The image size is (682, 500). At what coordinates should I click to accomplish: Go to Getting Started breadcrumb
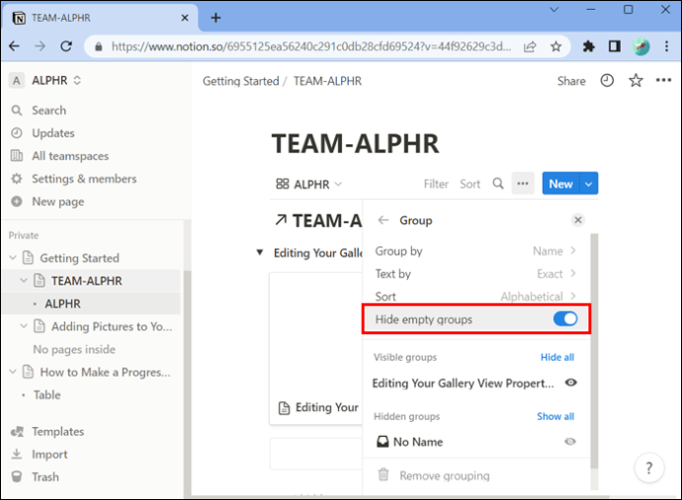coord(240,81)
